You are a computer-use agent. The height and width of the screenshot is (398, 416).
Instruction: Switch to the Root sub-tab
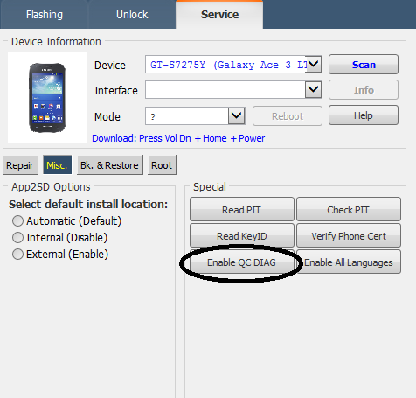(162, 165)
